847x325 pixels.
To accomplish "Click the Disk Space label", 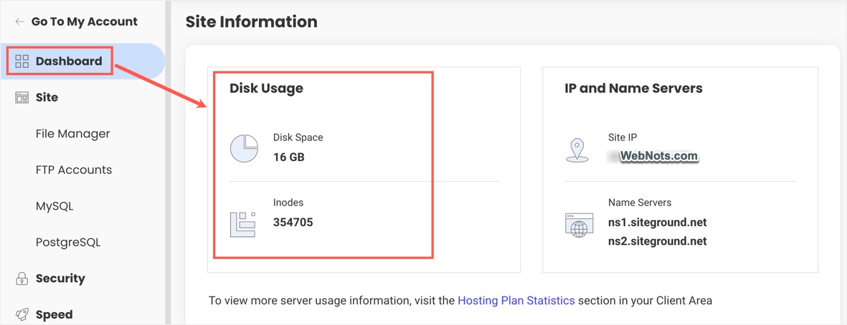I will click(x=298, y=137).
